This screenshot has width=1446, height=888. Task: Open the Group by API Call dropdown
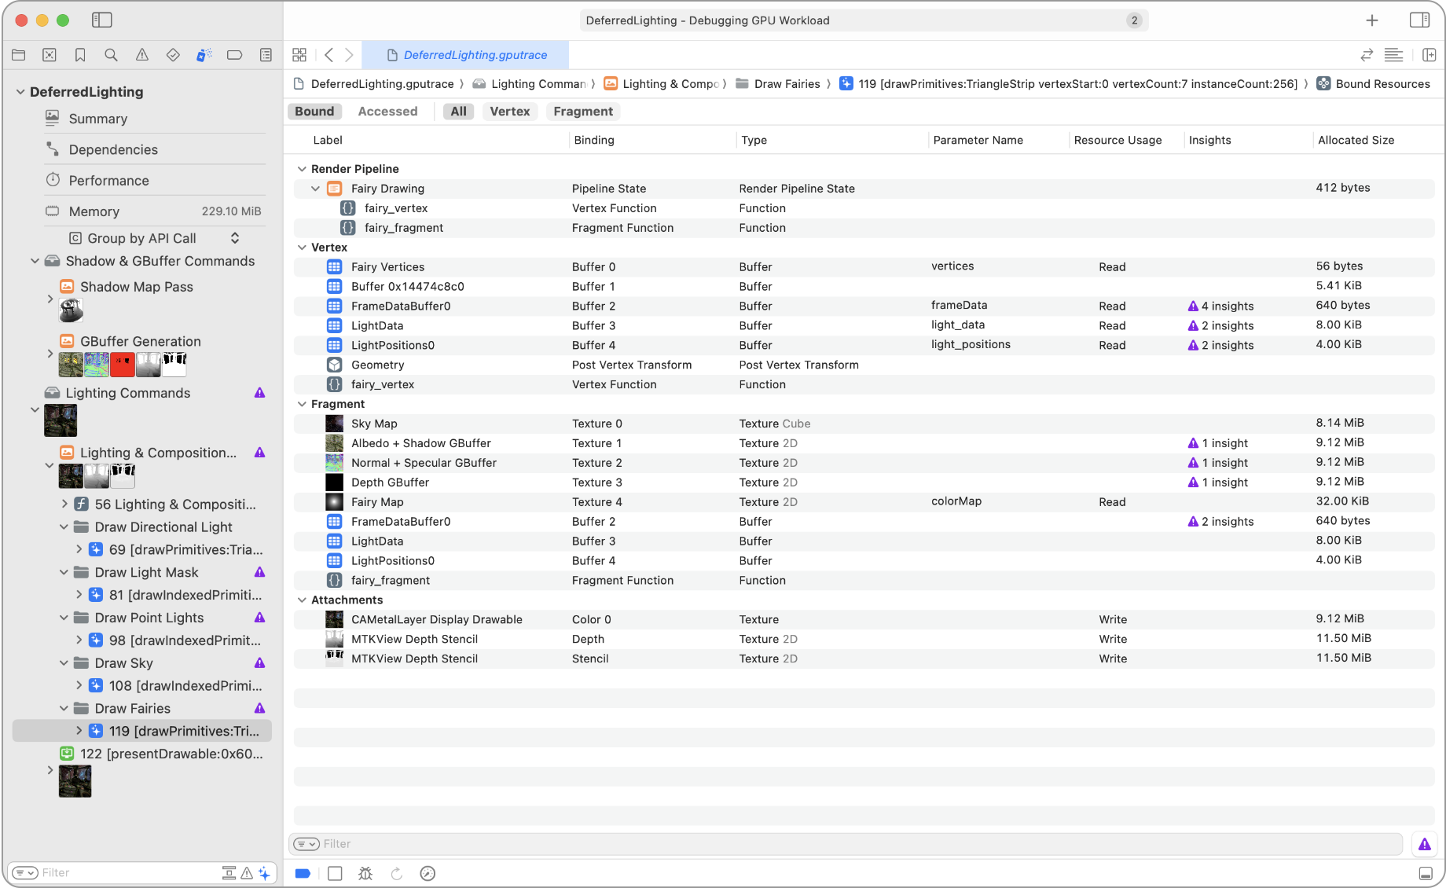(x=234, y=237)
